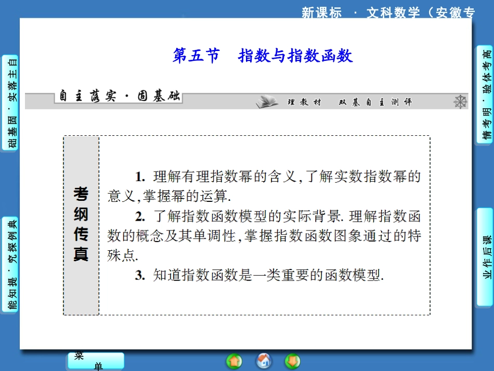Open the 菜单 button

point(96,361)
